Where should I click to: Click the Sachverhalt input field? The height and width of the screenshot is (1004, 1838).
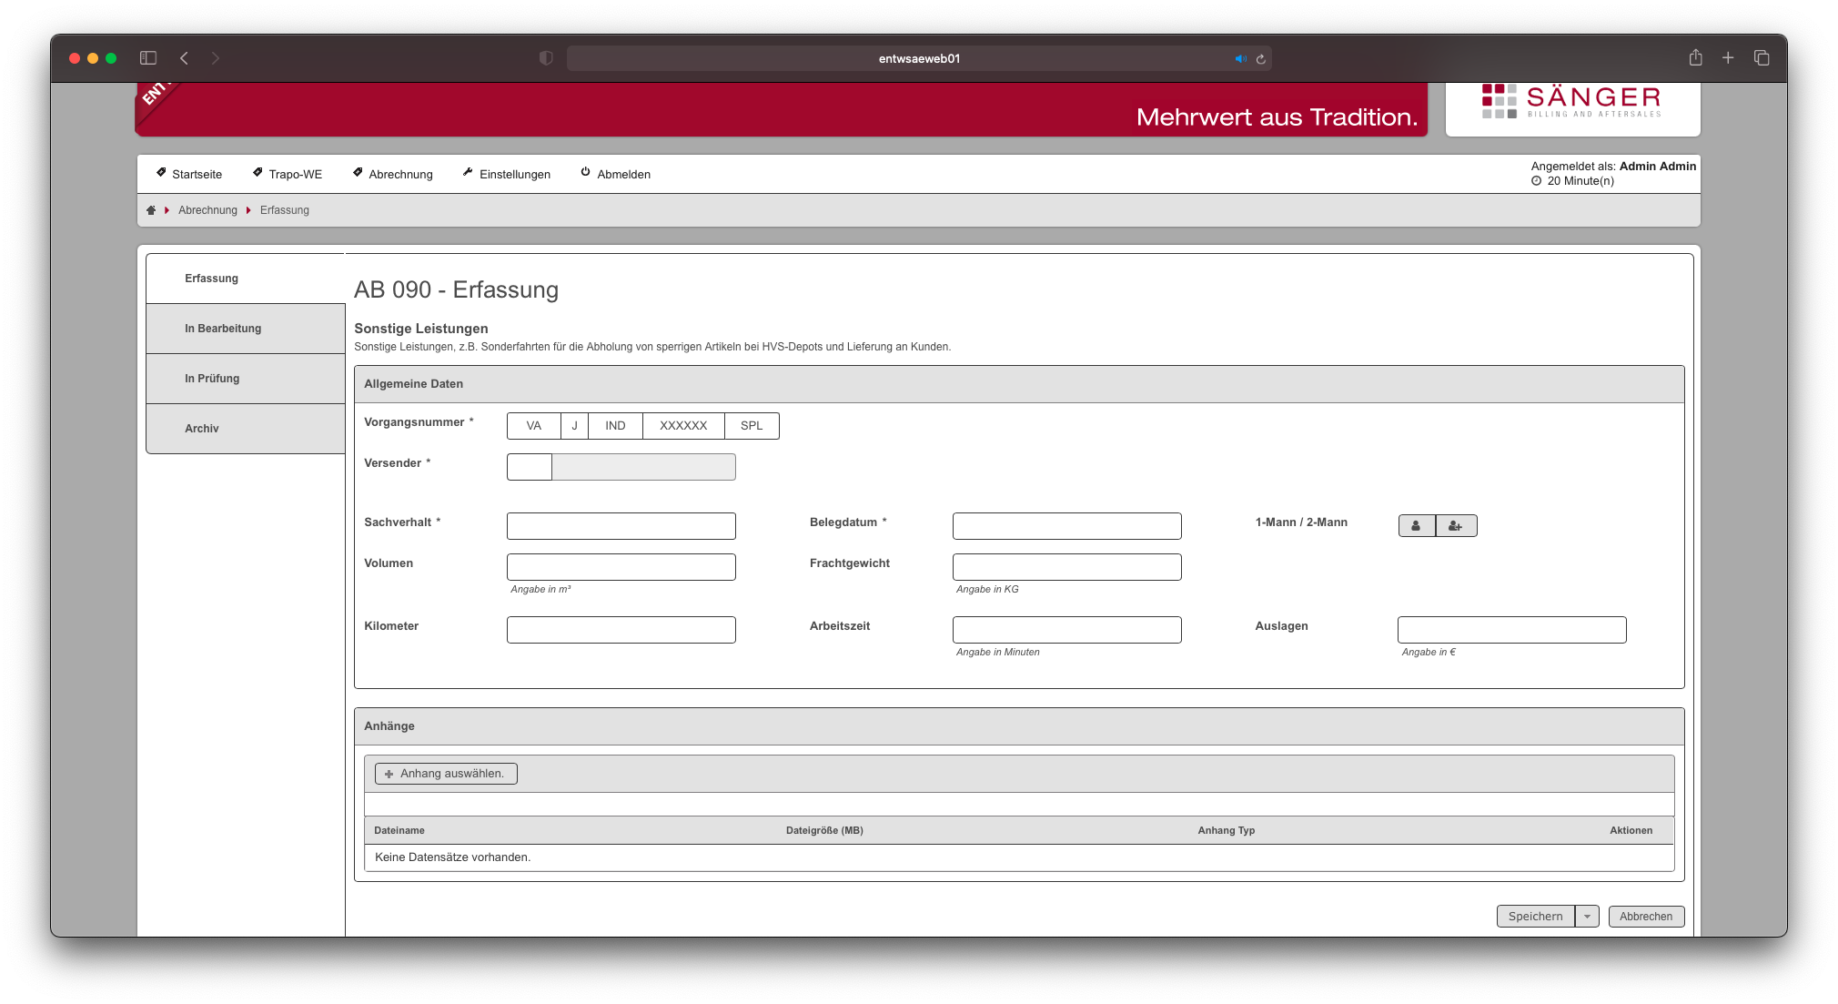[x=621, y=526]
